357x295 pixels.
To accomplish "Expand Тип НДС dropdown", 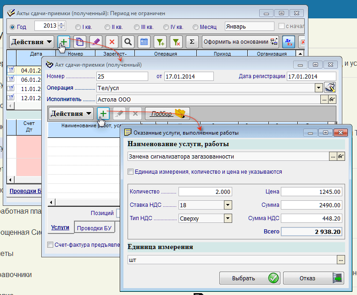I will 228,218.
